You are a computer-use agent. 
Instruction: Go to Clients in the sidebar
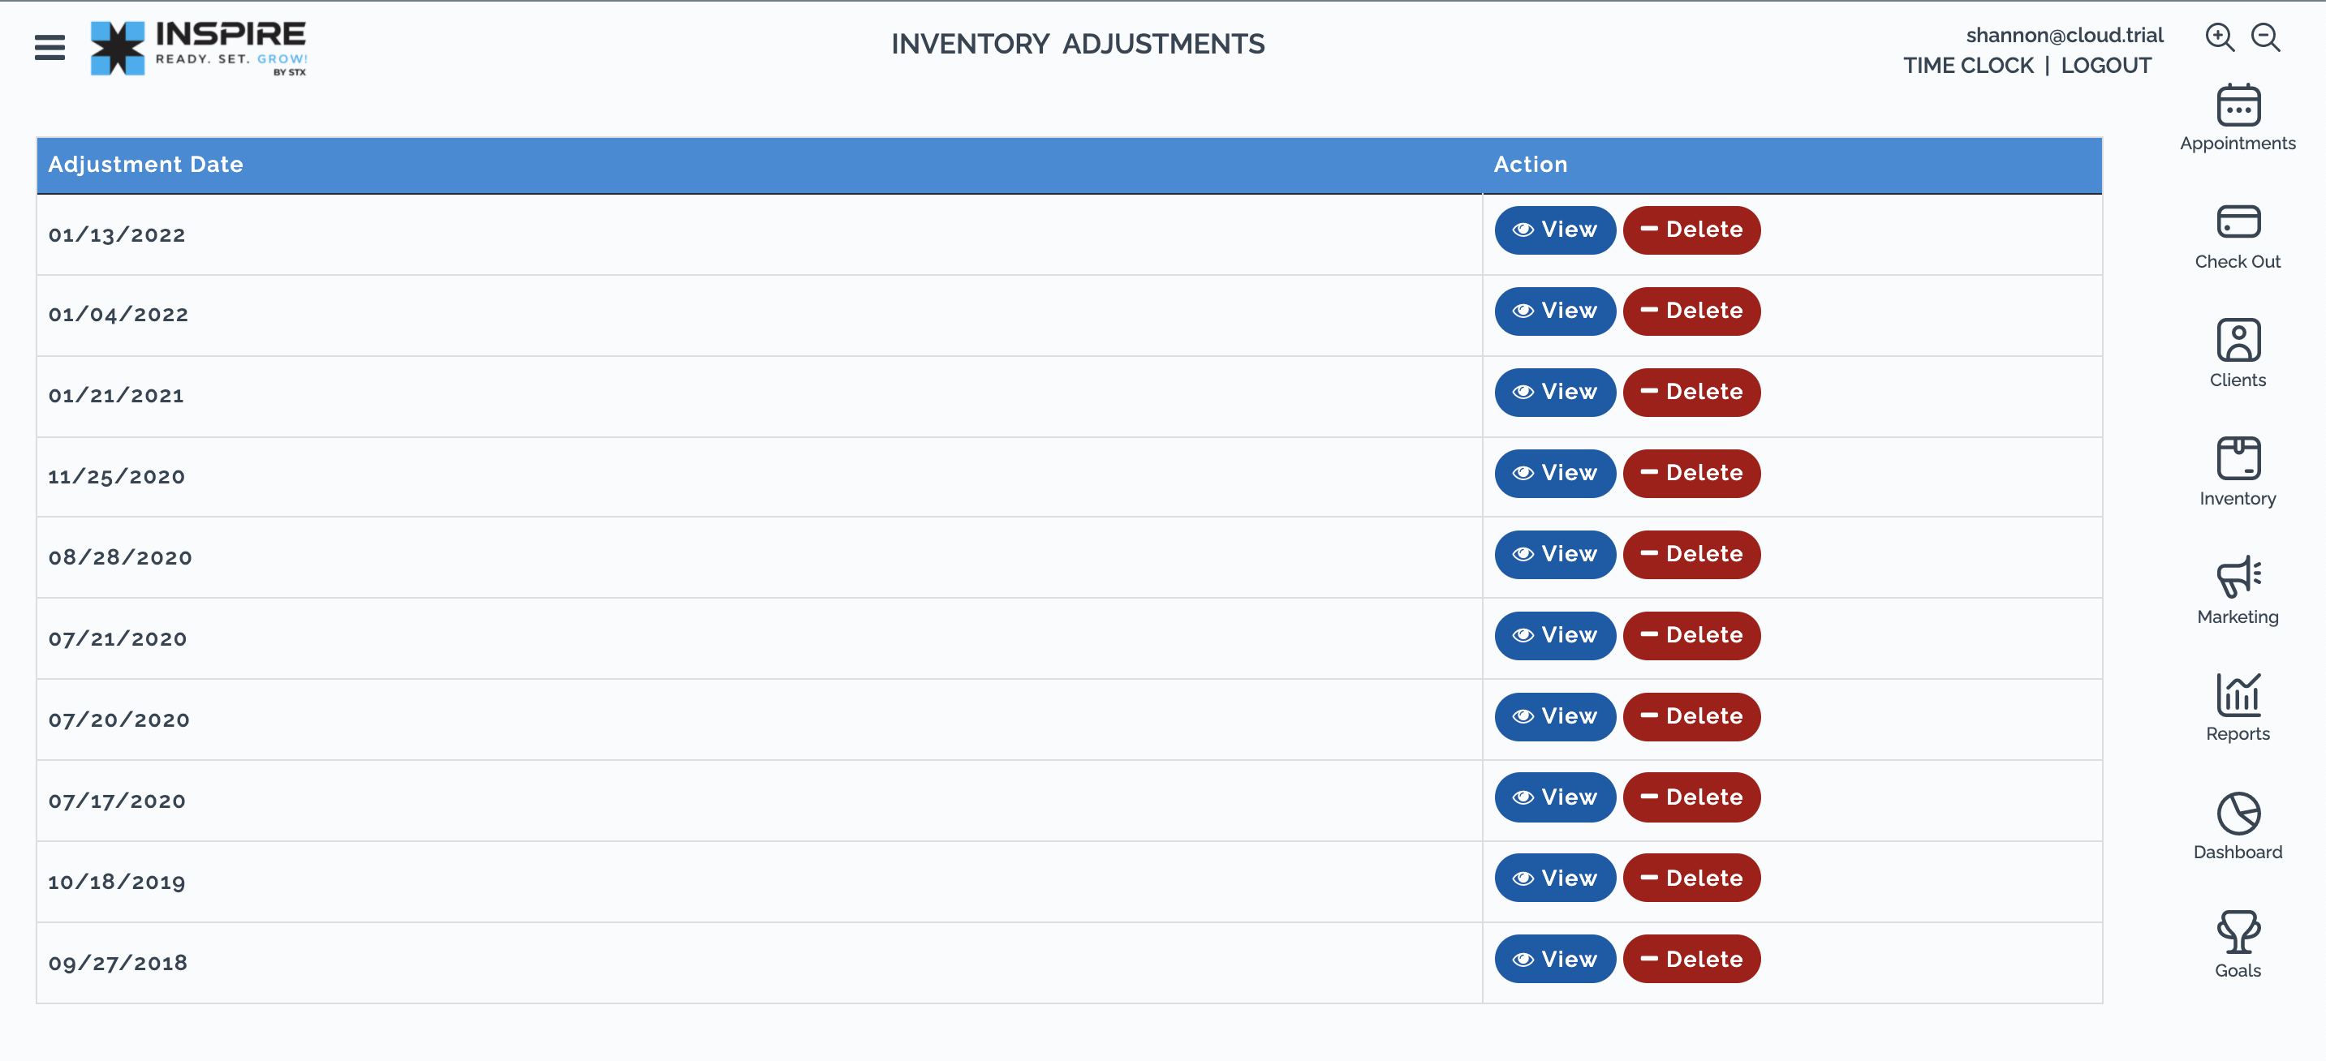tap(2237, 354)
